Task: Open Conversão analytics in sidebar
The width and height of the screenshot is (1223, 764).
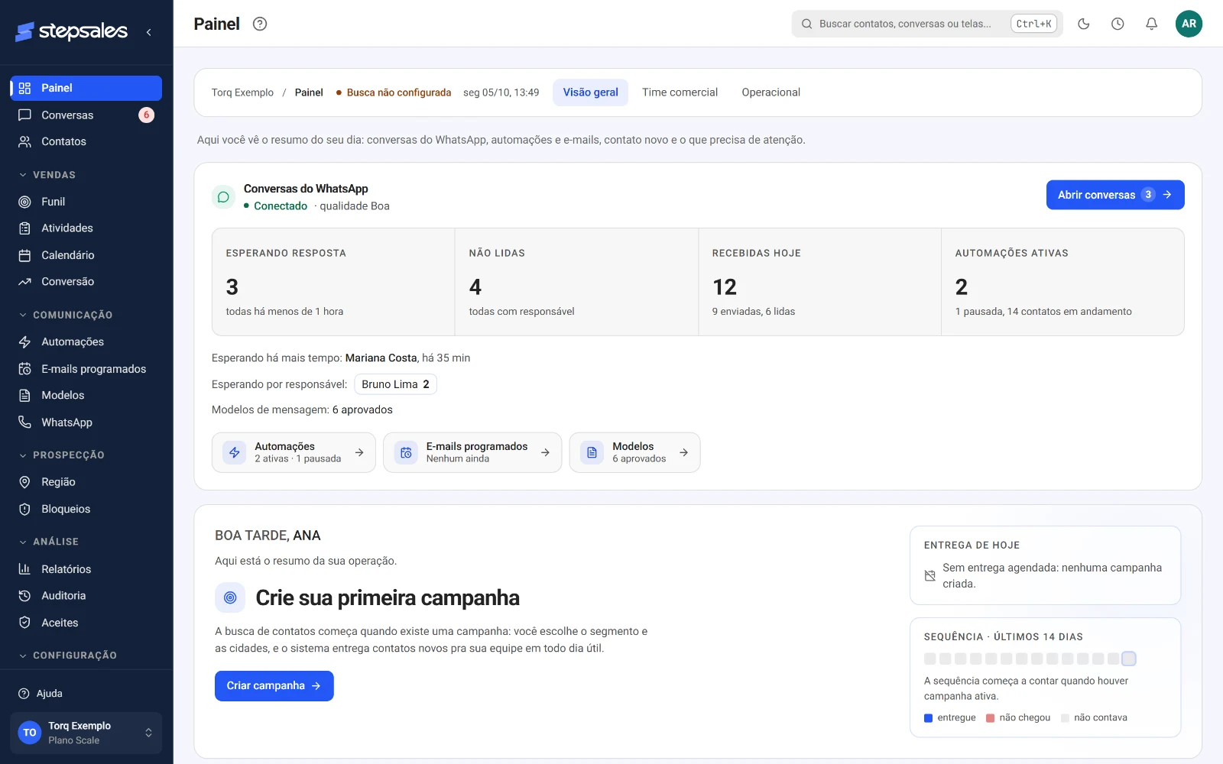Action: pos(86,281)
